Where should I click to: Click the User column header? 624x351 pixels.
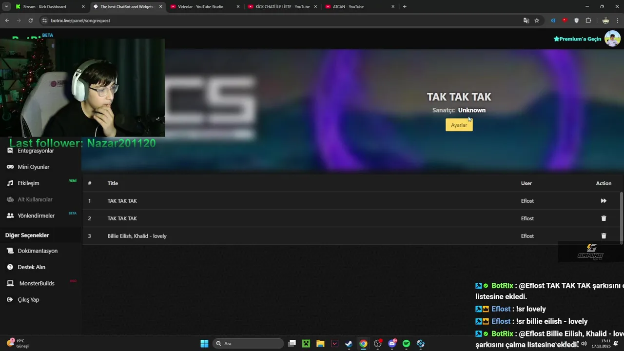pos(526,183)
